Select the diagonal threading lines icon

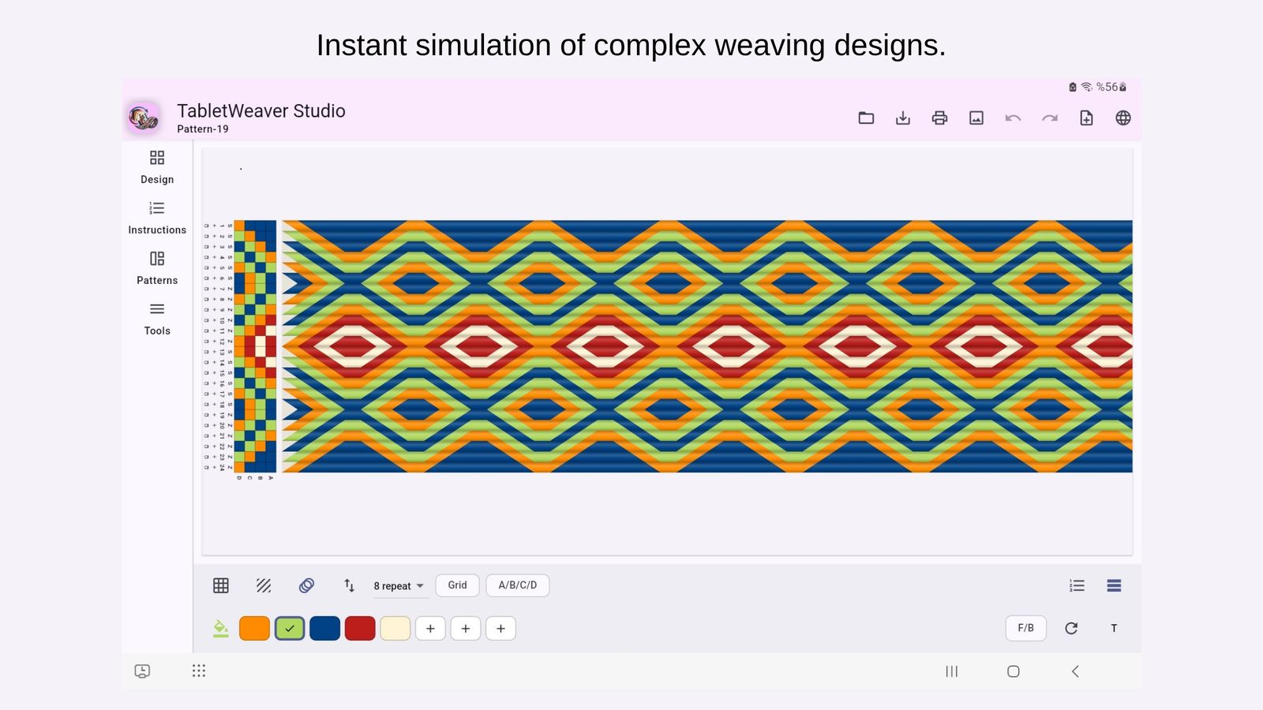click(x=264, y=585)
